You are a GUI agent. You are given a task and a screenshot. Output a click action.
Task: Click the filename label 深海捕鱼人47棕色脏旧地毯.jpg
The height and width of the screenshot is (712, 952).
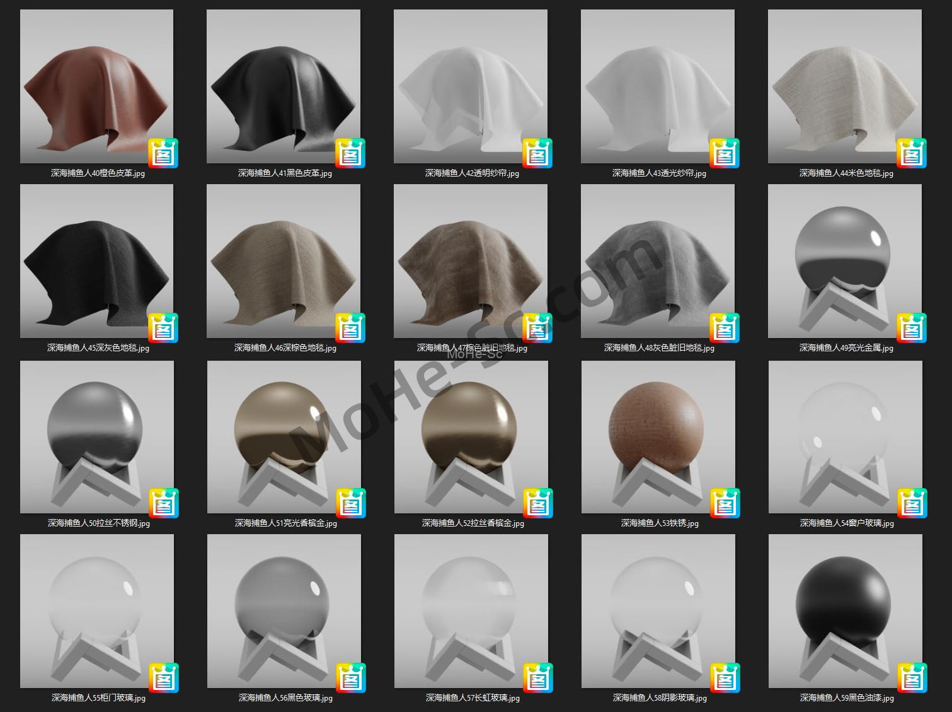pyautogui.click(x=472, y=347)
